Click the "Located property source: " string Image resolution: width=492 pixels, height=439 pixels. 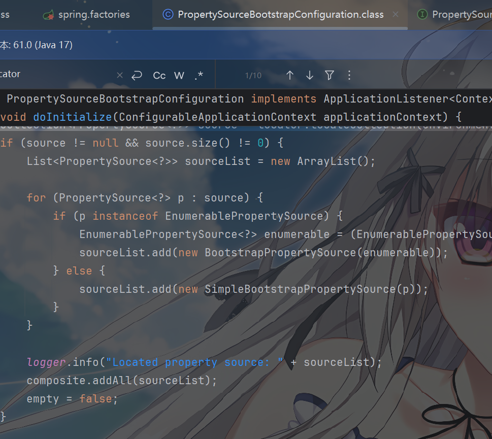tap(194, 362)
